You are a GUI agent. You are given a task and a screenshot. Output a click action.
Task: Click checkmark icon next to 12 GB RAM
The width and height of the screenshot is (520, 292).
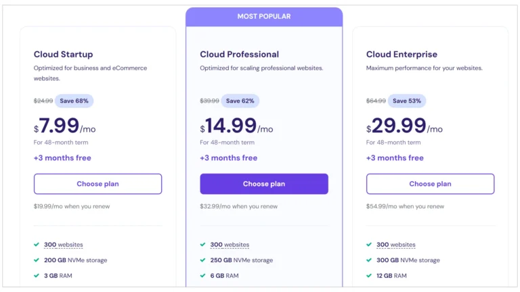tap(369, 276)
